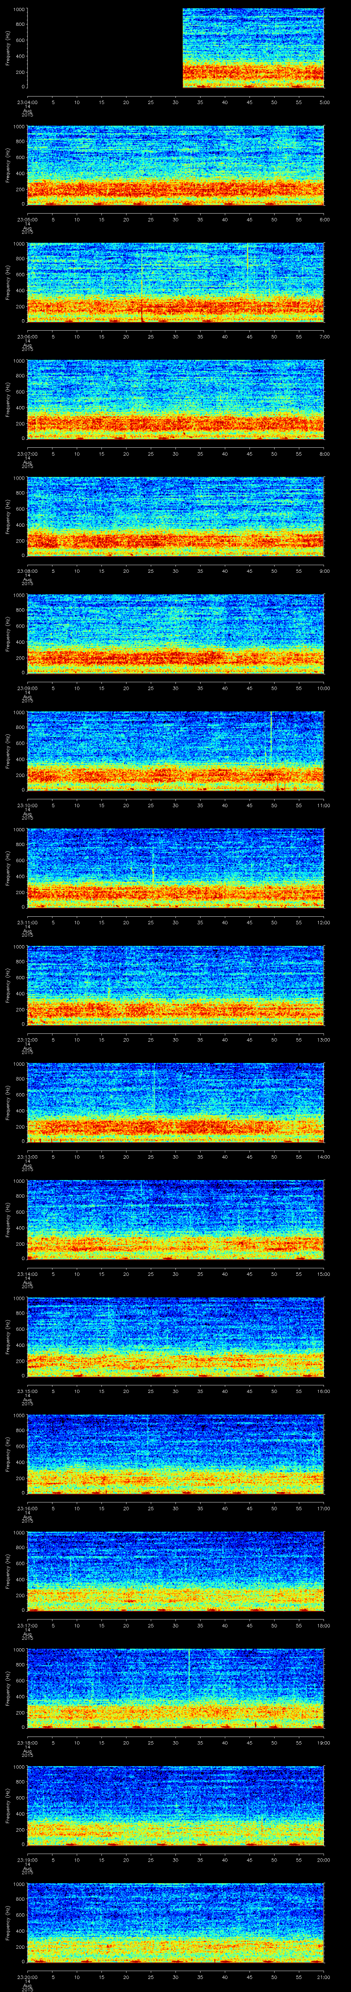351x1992 pixels.
Task: Click the 23:11:00 start time label
Action: pyautogui.click(x=27, y=922)
